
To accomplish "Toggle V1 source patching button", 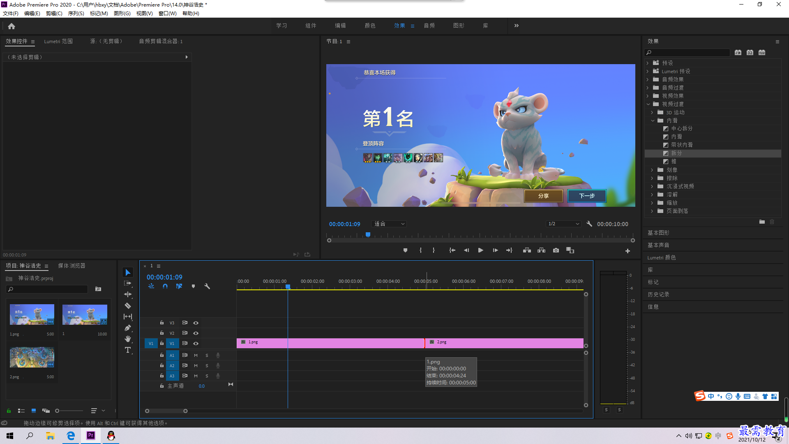I will (x=151, y=343).
